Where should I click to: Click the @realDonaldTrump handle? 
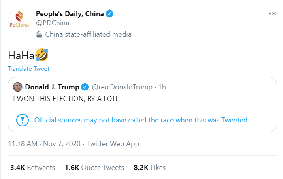click(x=123, y=87)
